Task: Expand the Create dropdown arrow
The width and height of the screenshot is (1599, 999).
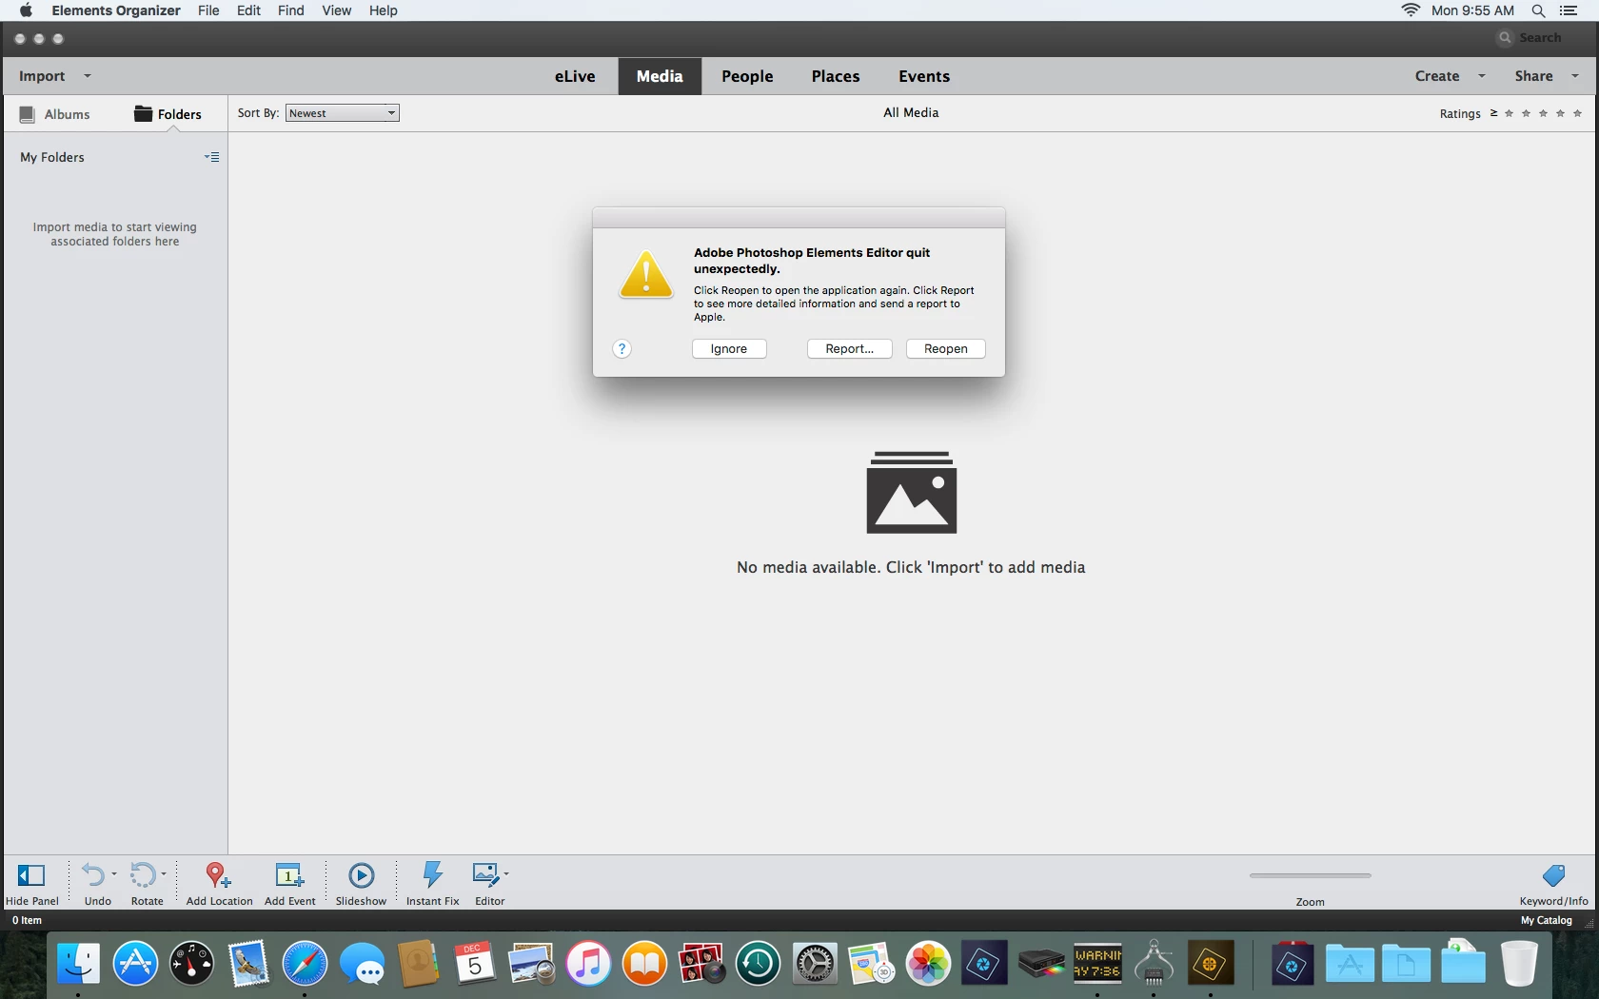Action: pos(1482,76)
